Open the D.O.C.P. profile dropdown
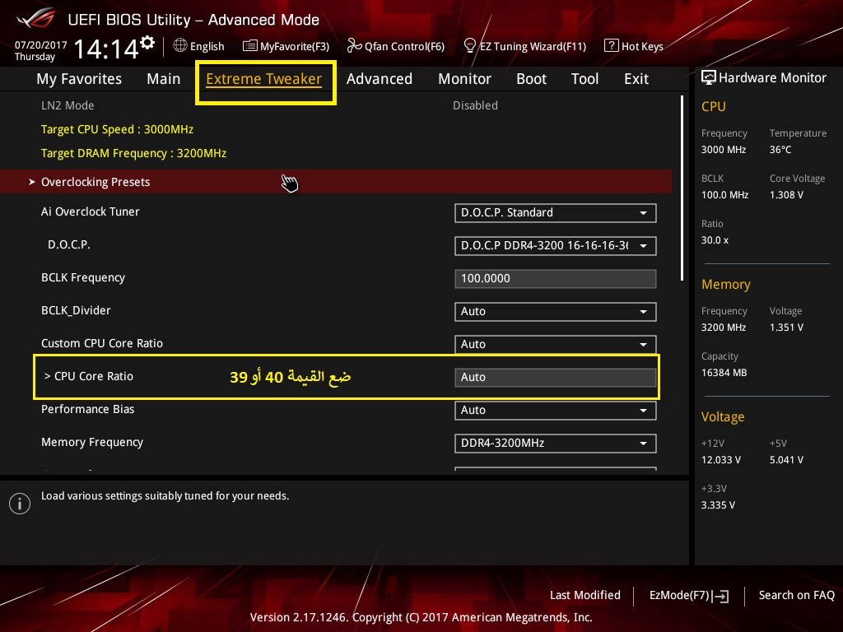843x632 pixels. (x=556, y=245)
